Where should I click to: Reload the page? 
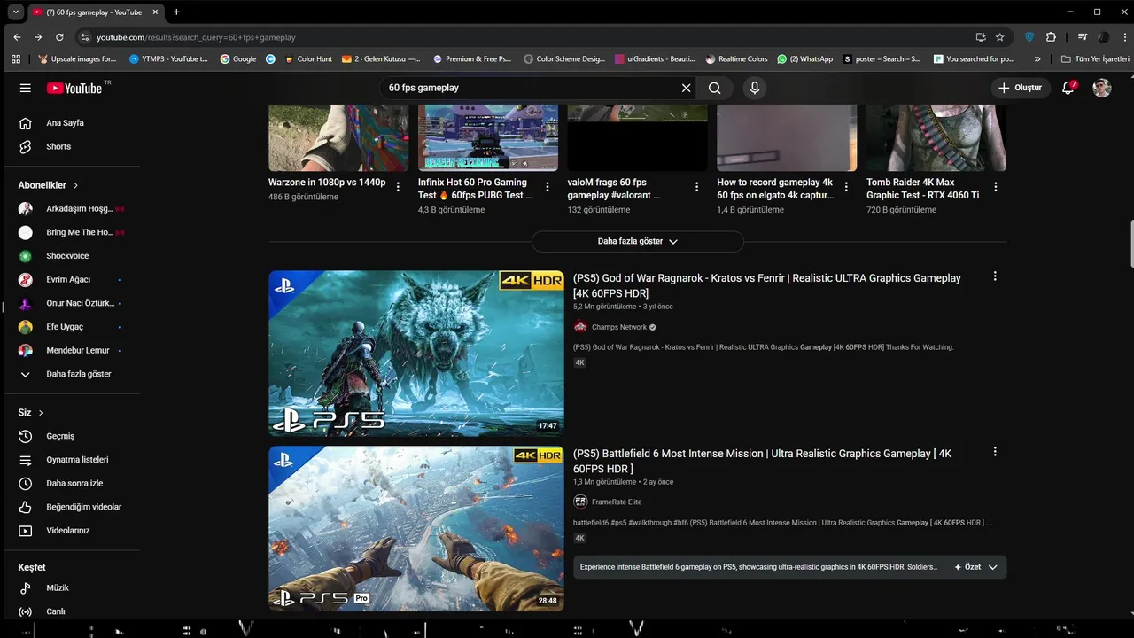(x=59, y=37)
